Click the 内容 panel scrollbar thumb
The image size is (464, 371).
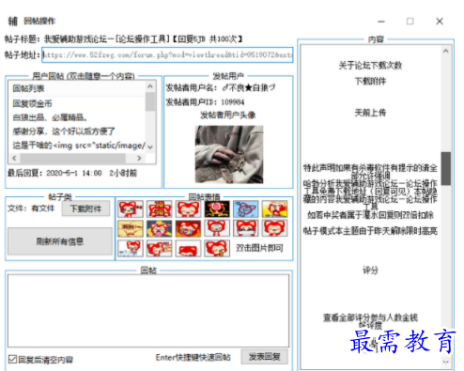446,168
